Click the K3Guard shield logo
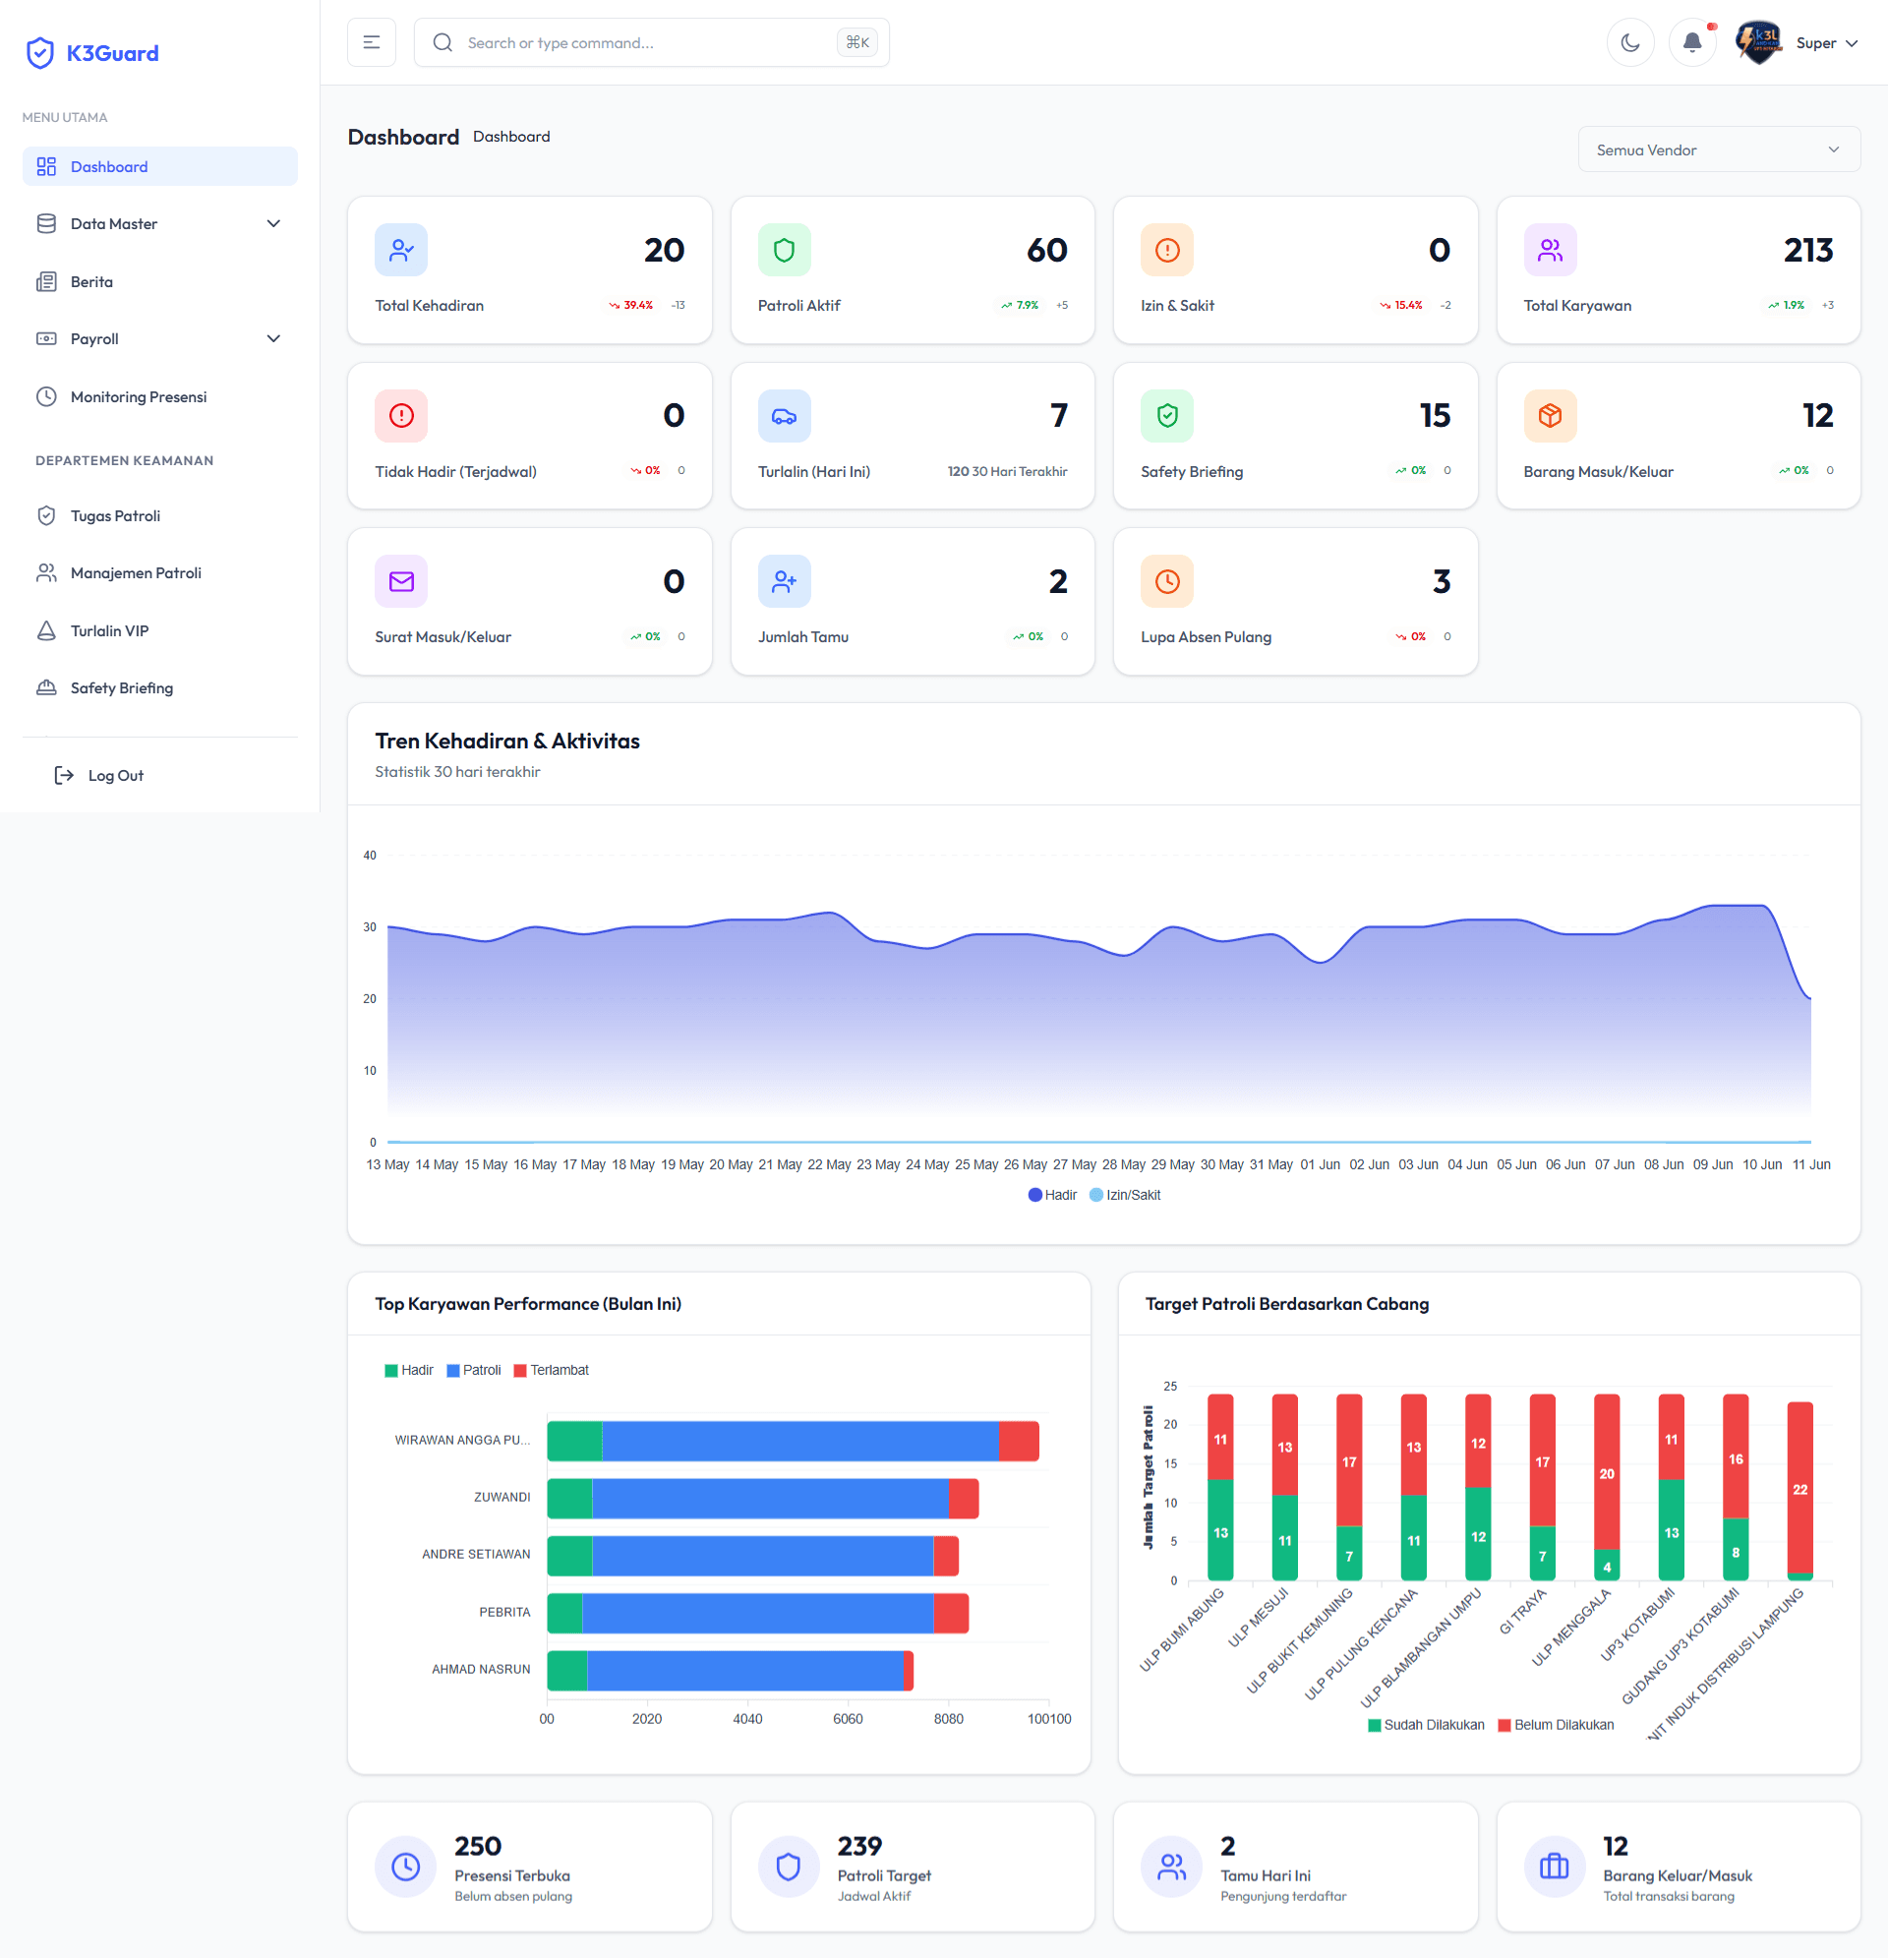This screenshot has width=1888, height=1960. 40,53
